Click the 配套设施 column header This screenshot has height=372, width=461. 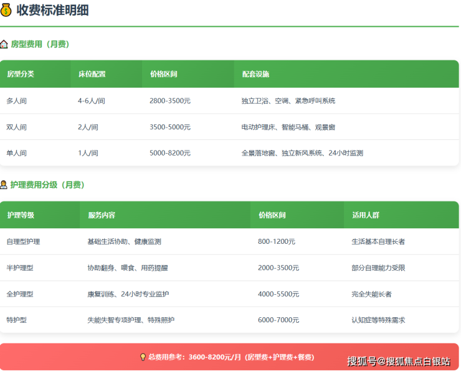coord(255,74)
